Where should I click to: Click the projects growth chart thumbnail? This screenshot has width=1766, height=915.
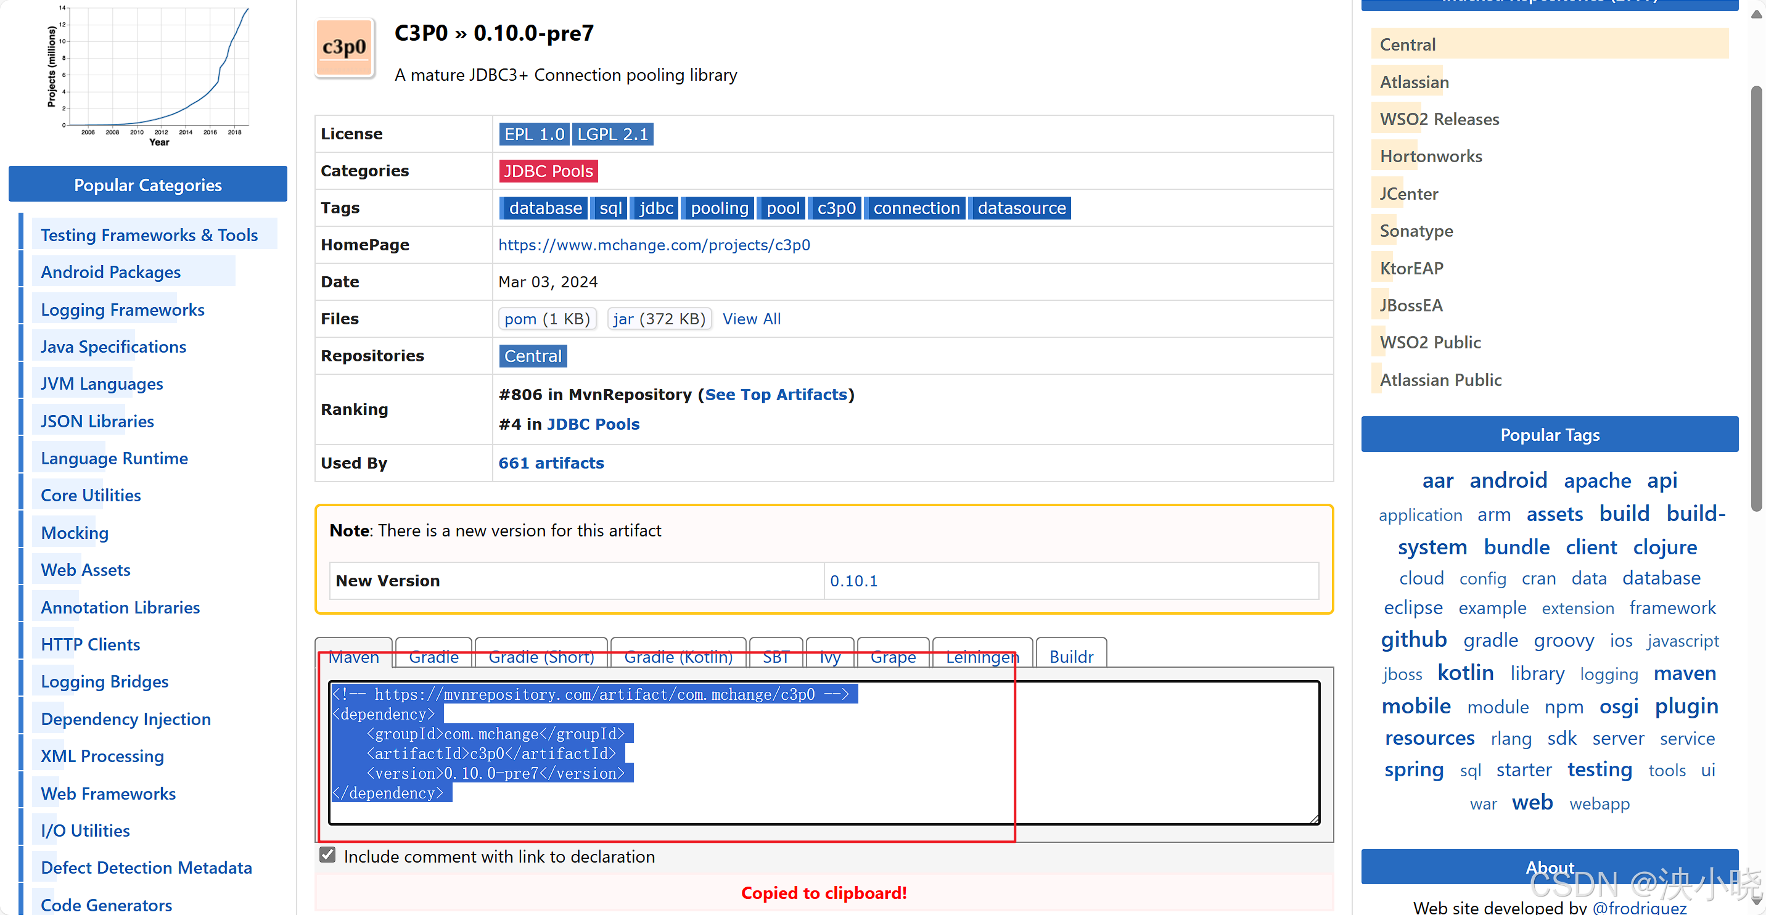coord(149,74)
